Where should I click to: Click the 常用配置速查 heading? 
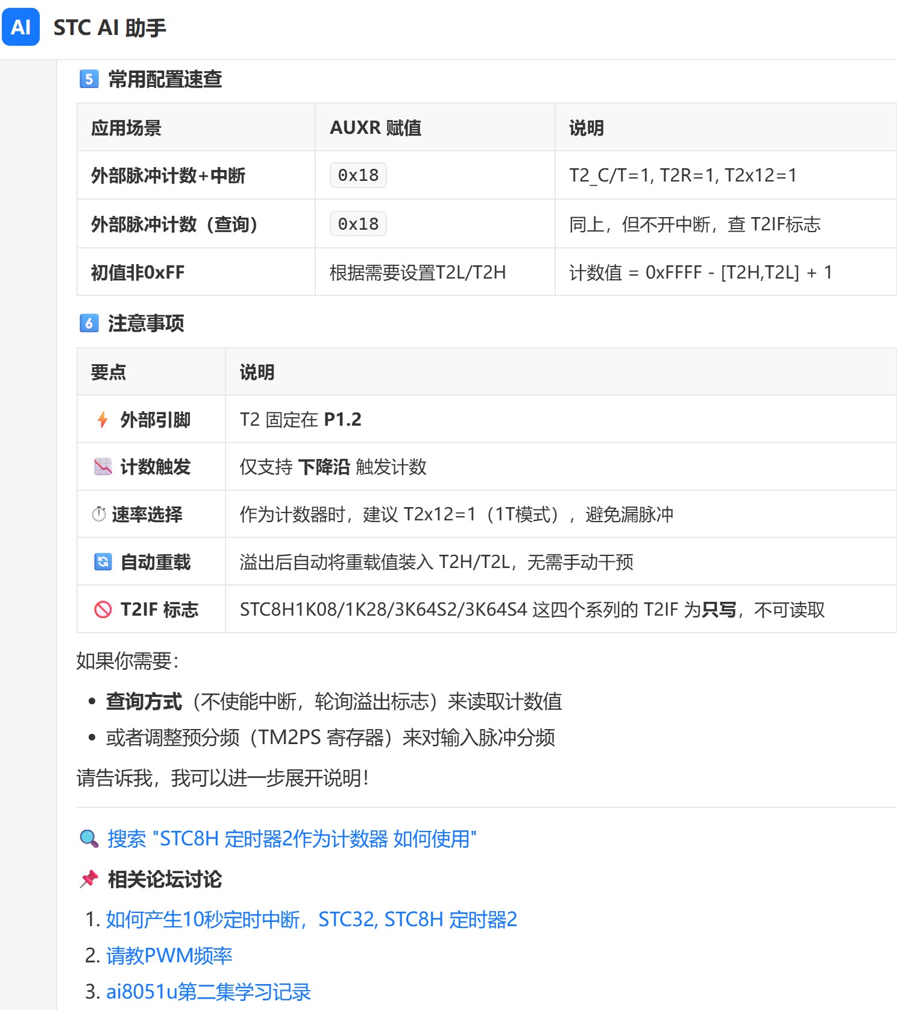point(165,79)
